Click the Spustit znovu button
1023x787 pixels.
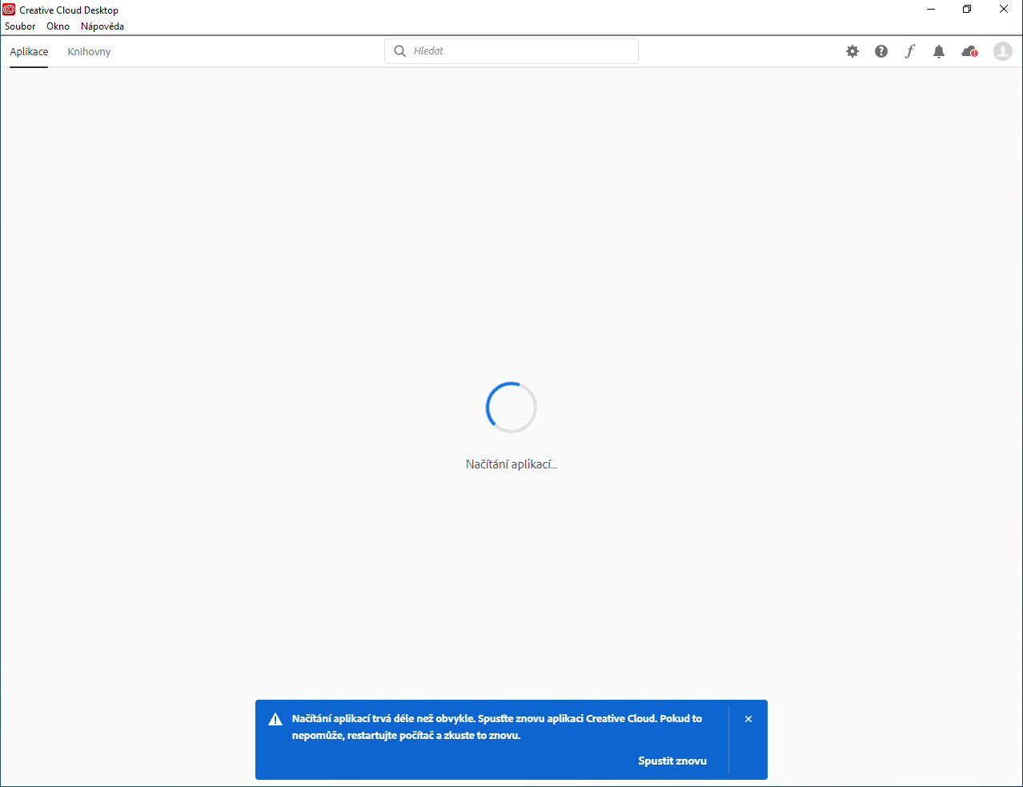point(672,761)
